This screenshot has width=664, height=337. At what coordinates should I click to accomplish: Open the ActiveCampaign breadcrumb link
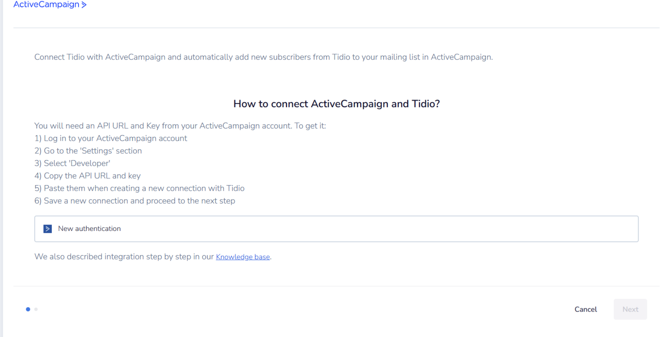(46, 4)
